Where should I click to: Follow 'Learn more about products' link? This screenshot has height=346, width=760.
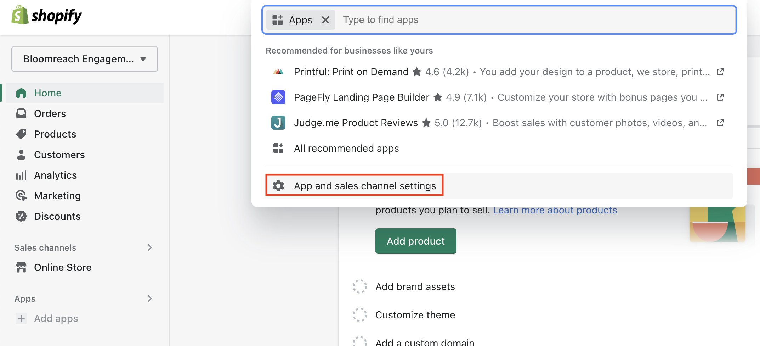(x=555, y=210)
